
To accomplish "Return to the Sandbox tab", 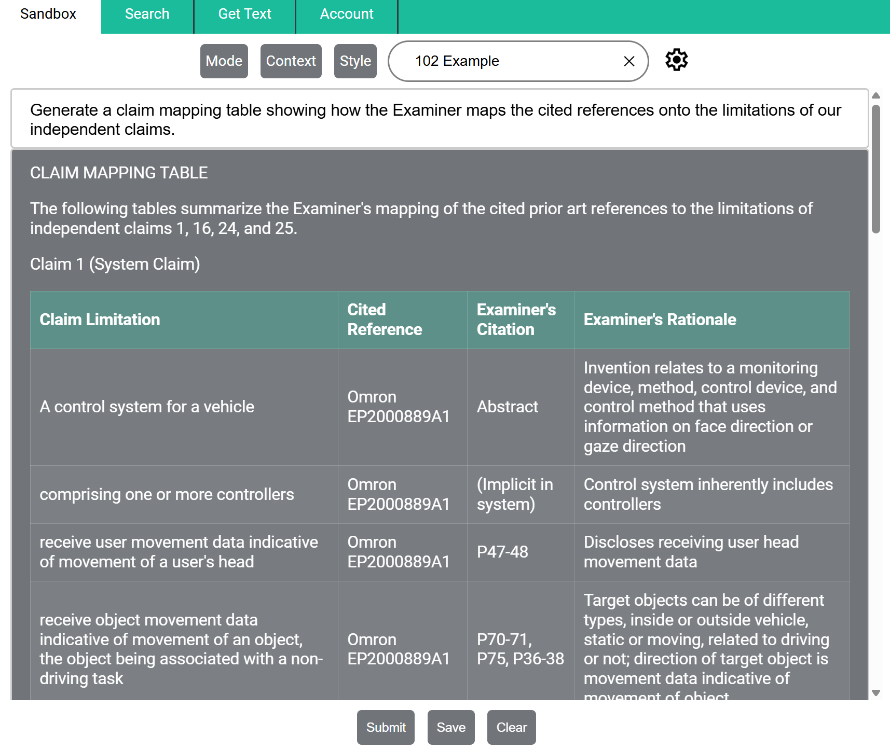I will [x=47, y=13].
